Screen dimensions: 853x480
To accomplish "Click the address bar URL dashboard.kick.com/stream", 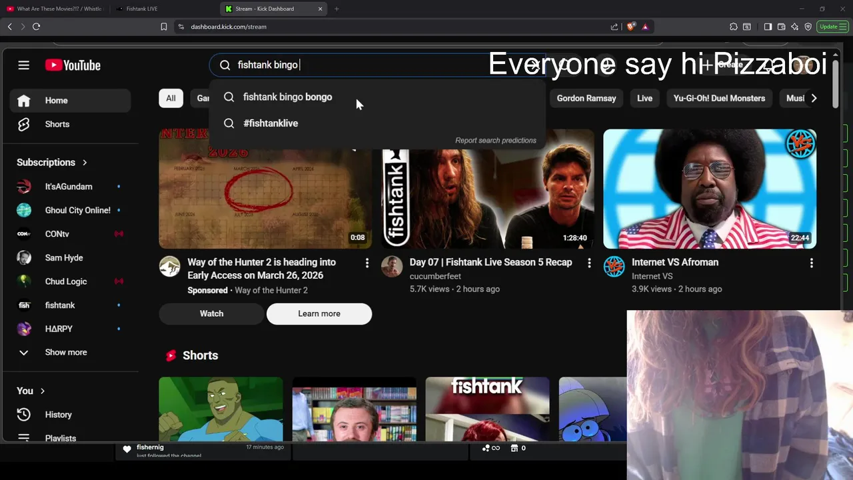I will pyautogui.click(x=229, y=27).
